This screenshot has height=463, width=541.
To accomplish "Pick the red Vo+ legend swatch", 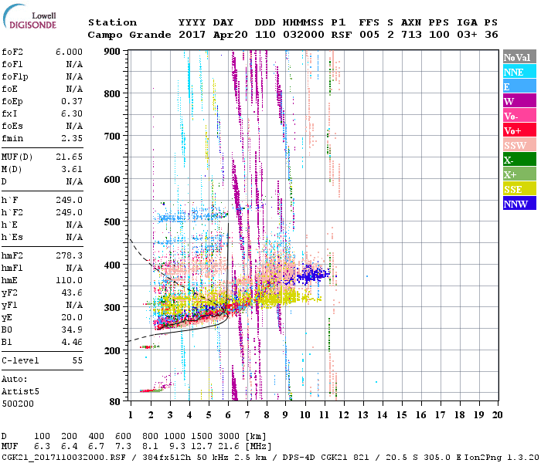I will point(519,130).
